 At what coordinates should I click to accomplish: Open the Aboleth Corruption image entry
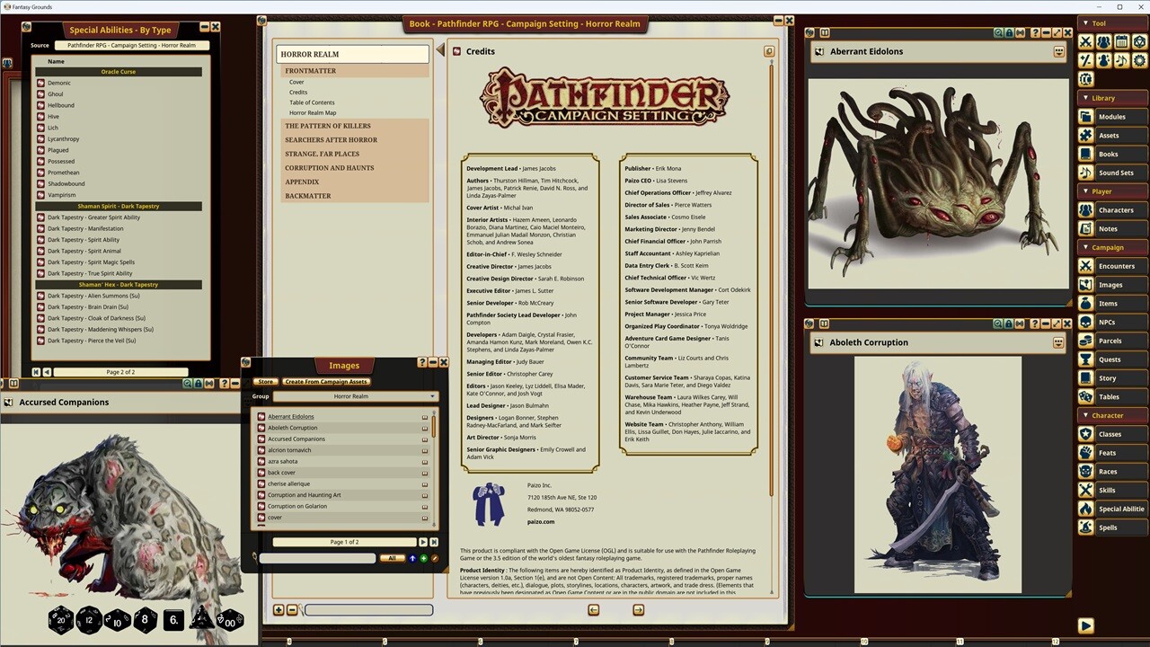click(x=292, y=428)
